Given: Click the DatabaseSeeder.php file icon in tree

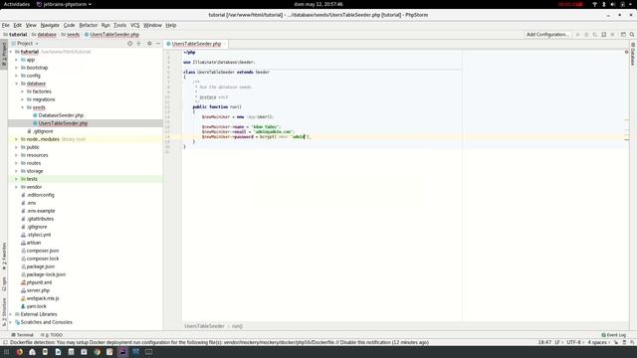Looking at the screenshot, I should coord(35,115).
